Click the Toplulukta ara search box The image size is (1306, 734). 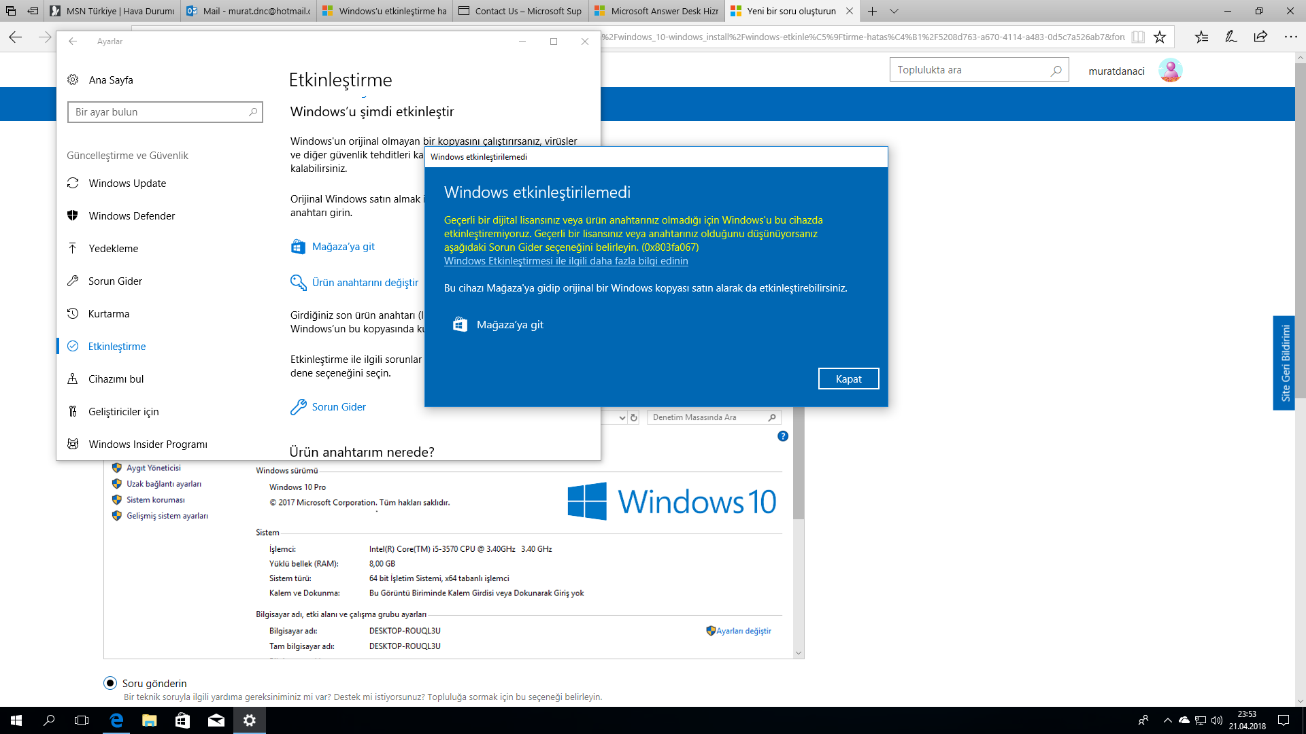(x=979, y=70)
